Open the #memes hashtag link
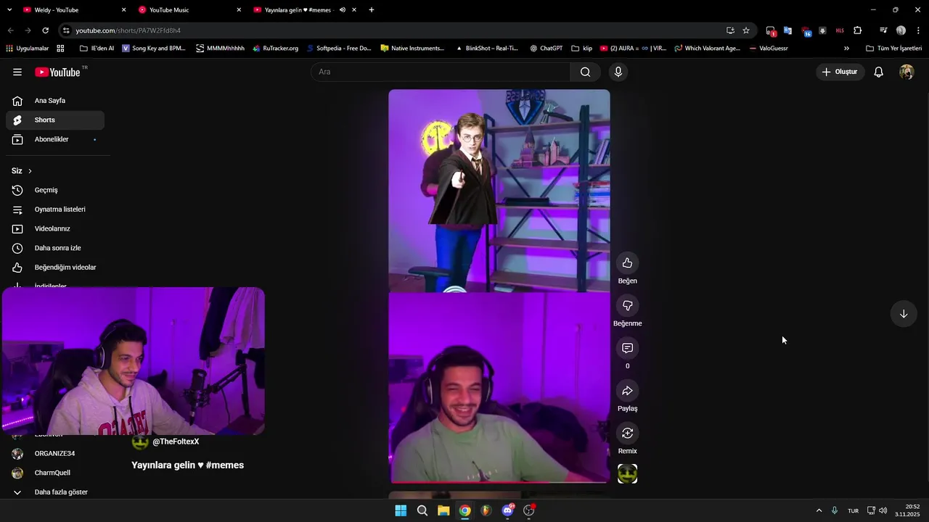The width and height of the screenshot is (929, 522). pos(225,465)
